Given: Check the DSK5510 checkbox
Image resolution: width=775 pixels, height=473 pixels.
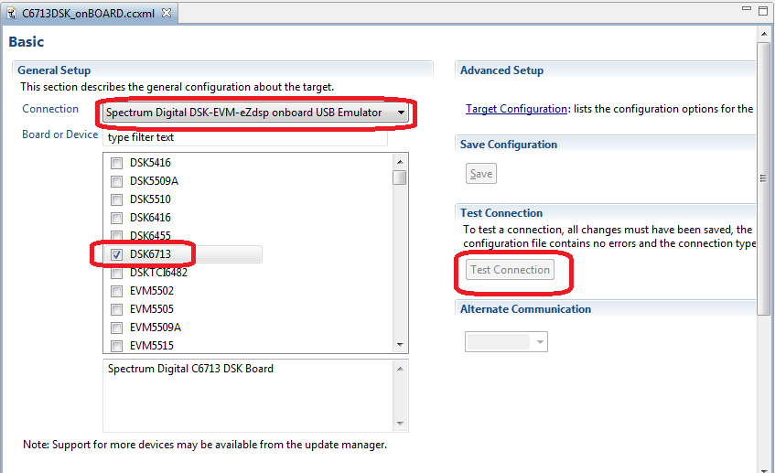Looking at the screenshot, I should coord(116,199).
